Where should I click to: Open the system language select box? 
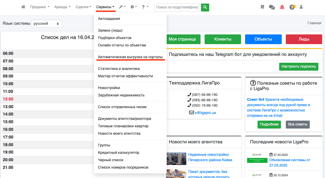[x=47, y=23]
